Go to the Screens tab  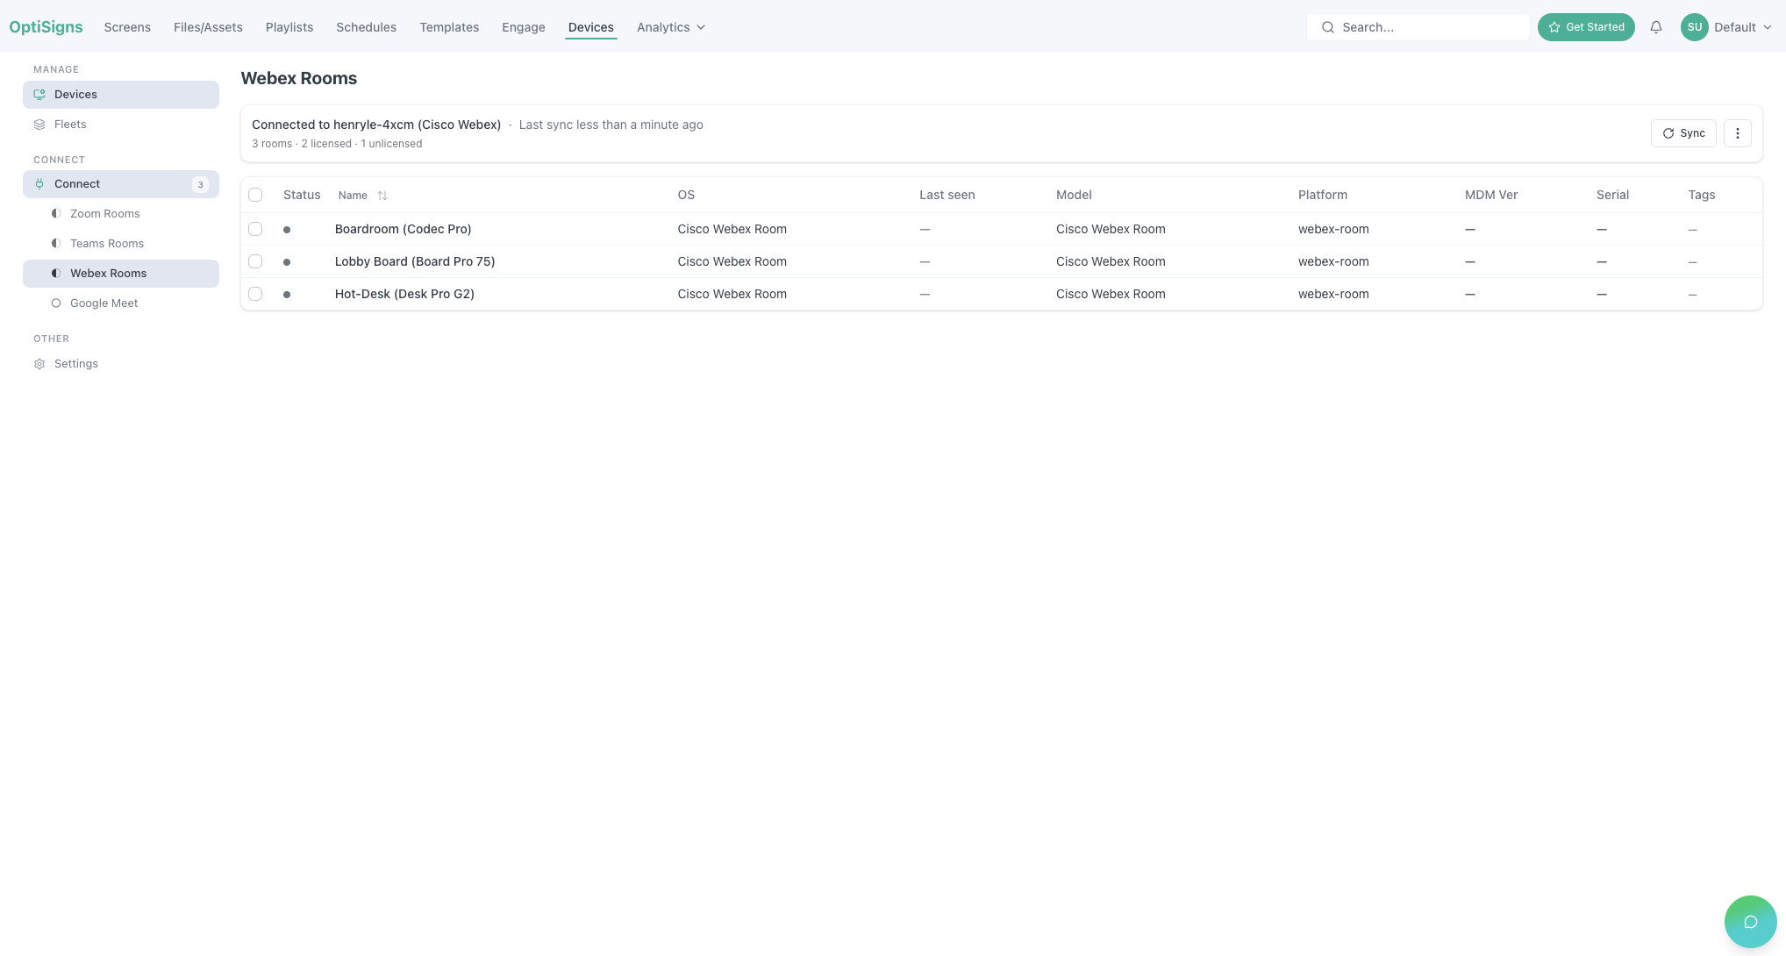[127, 27]
